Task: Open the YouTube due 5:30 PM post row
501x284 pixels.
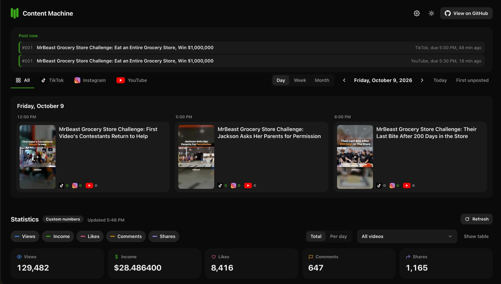Action: [x=252, y=61]
